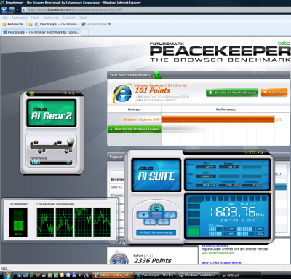This screenshot has height=279, width=291.
Task: Click the CPU-használat green usage meter
Action: 18,222
